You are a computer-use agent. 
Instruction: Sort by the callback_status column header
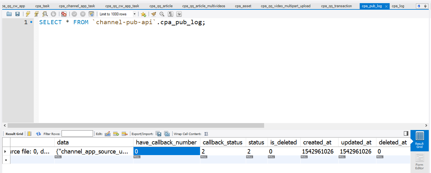tap(222, 142)
